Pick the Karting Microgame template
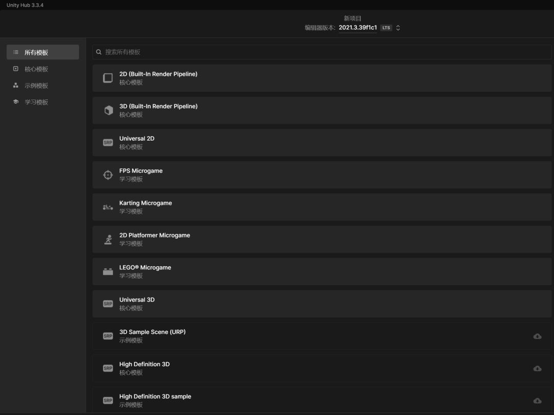Viewport: 554px width, 415px height. (322, 207)
